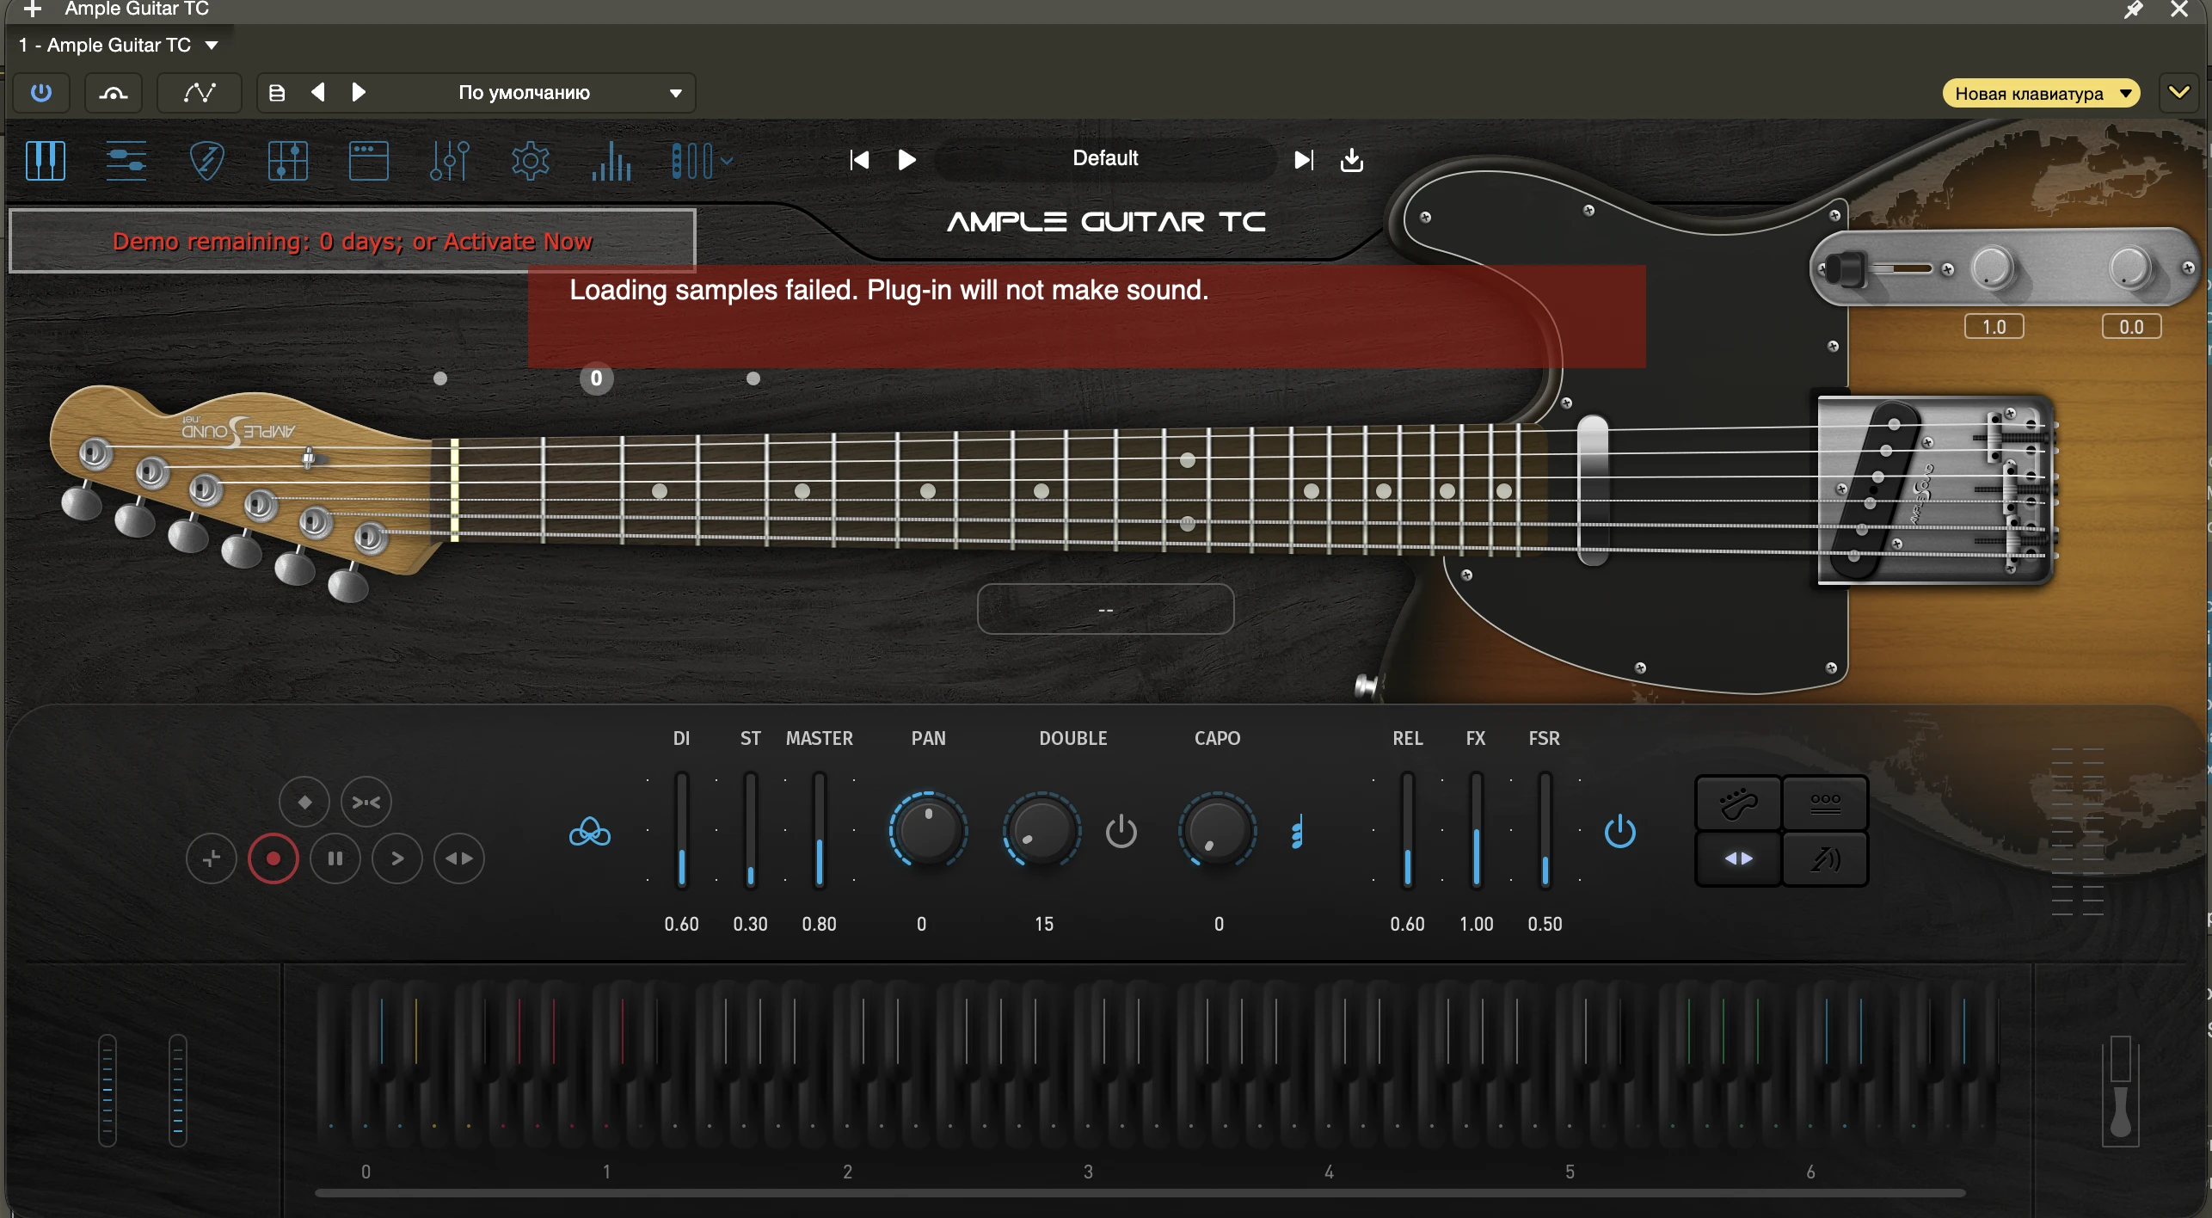Go to next host preset
The image size is (2212, 1218).
click(x=359, y=92)
